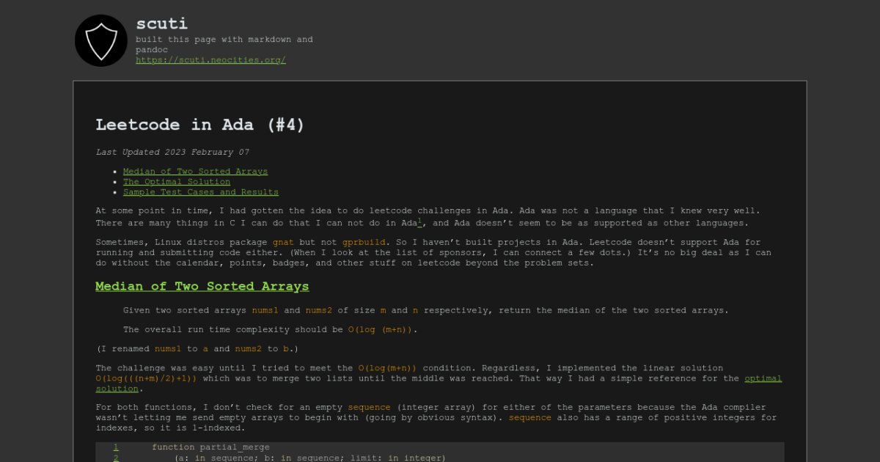Click the shield logo icon
Image resolution: width=880 pixels, height=462 pixels.
click(101, 41)
